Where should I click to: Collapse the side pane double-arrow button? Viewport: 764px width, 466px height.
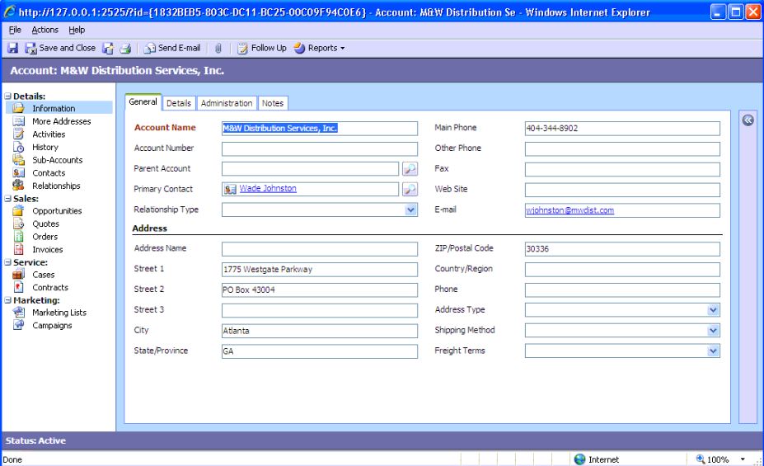point(748,120)
